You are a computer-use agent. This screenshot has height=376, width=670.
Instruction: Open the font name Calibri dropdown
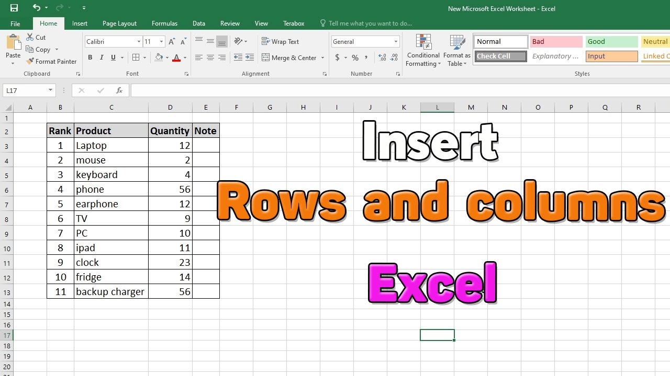click(x=139, y=42)
